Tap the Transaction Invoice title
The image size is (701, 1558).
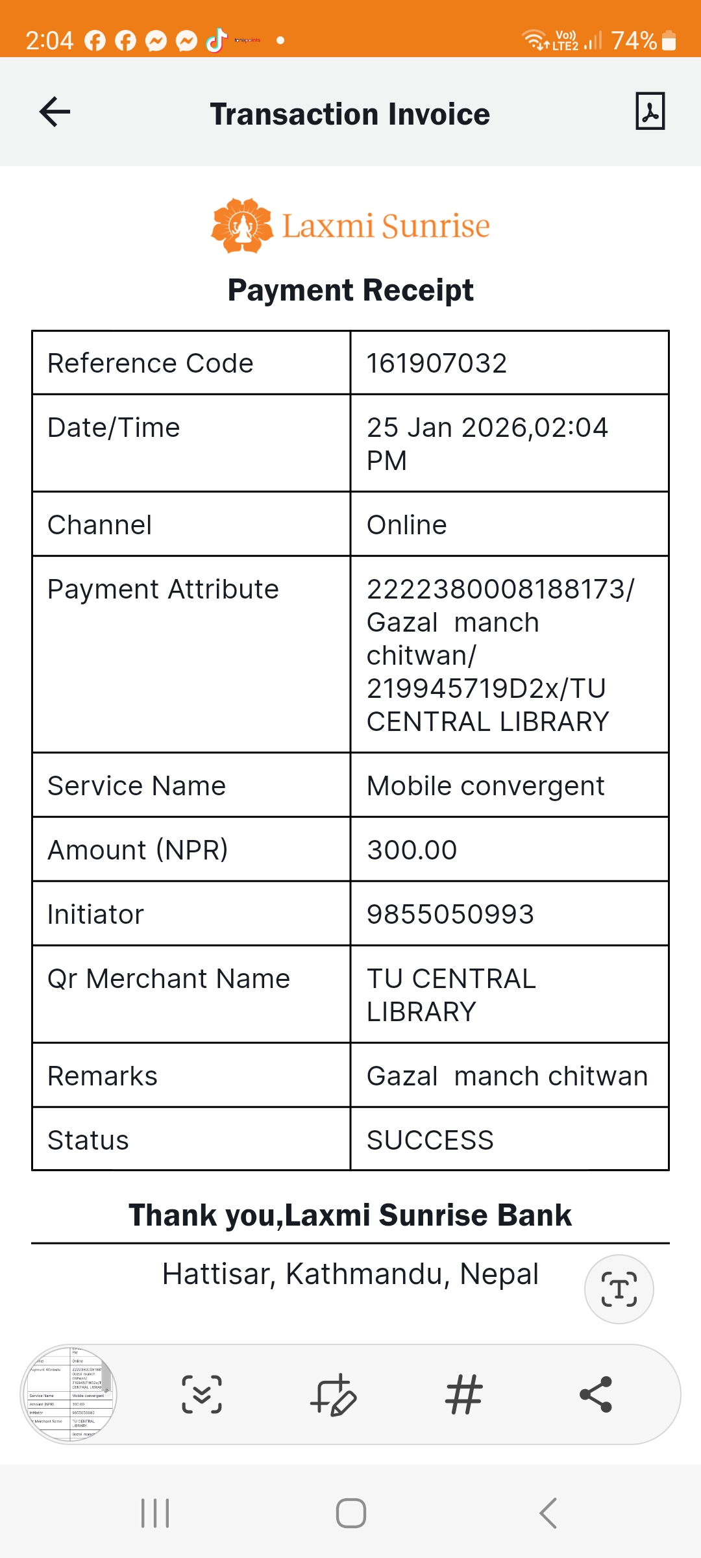pos(350,114)
